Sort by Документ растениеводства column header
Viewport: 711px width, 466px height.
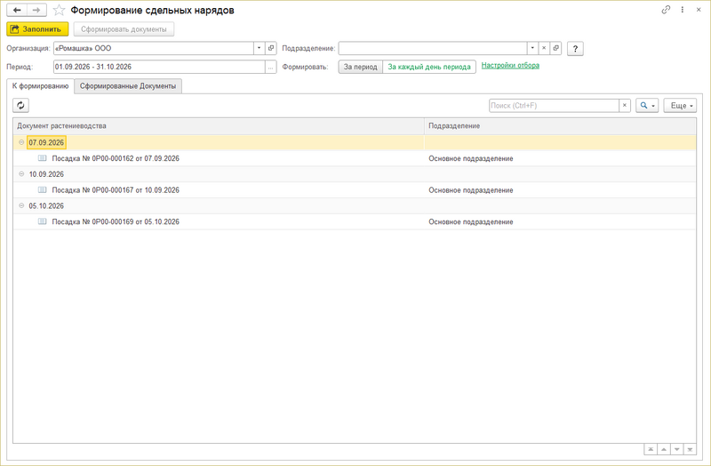tap(219, 125)
